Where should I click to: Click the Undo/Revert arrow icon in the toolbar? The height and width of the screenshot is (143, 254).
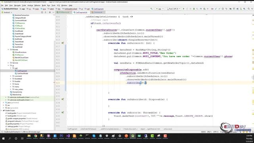pos(226,9)
